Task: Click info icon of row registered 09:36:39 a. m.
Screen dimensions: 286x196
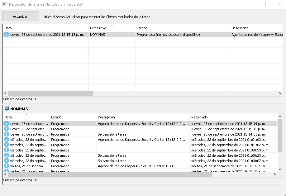Action: 6,166
